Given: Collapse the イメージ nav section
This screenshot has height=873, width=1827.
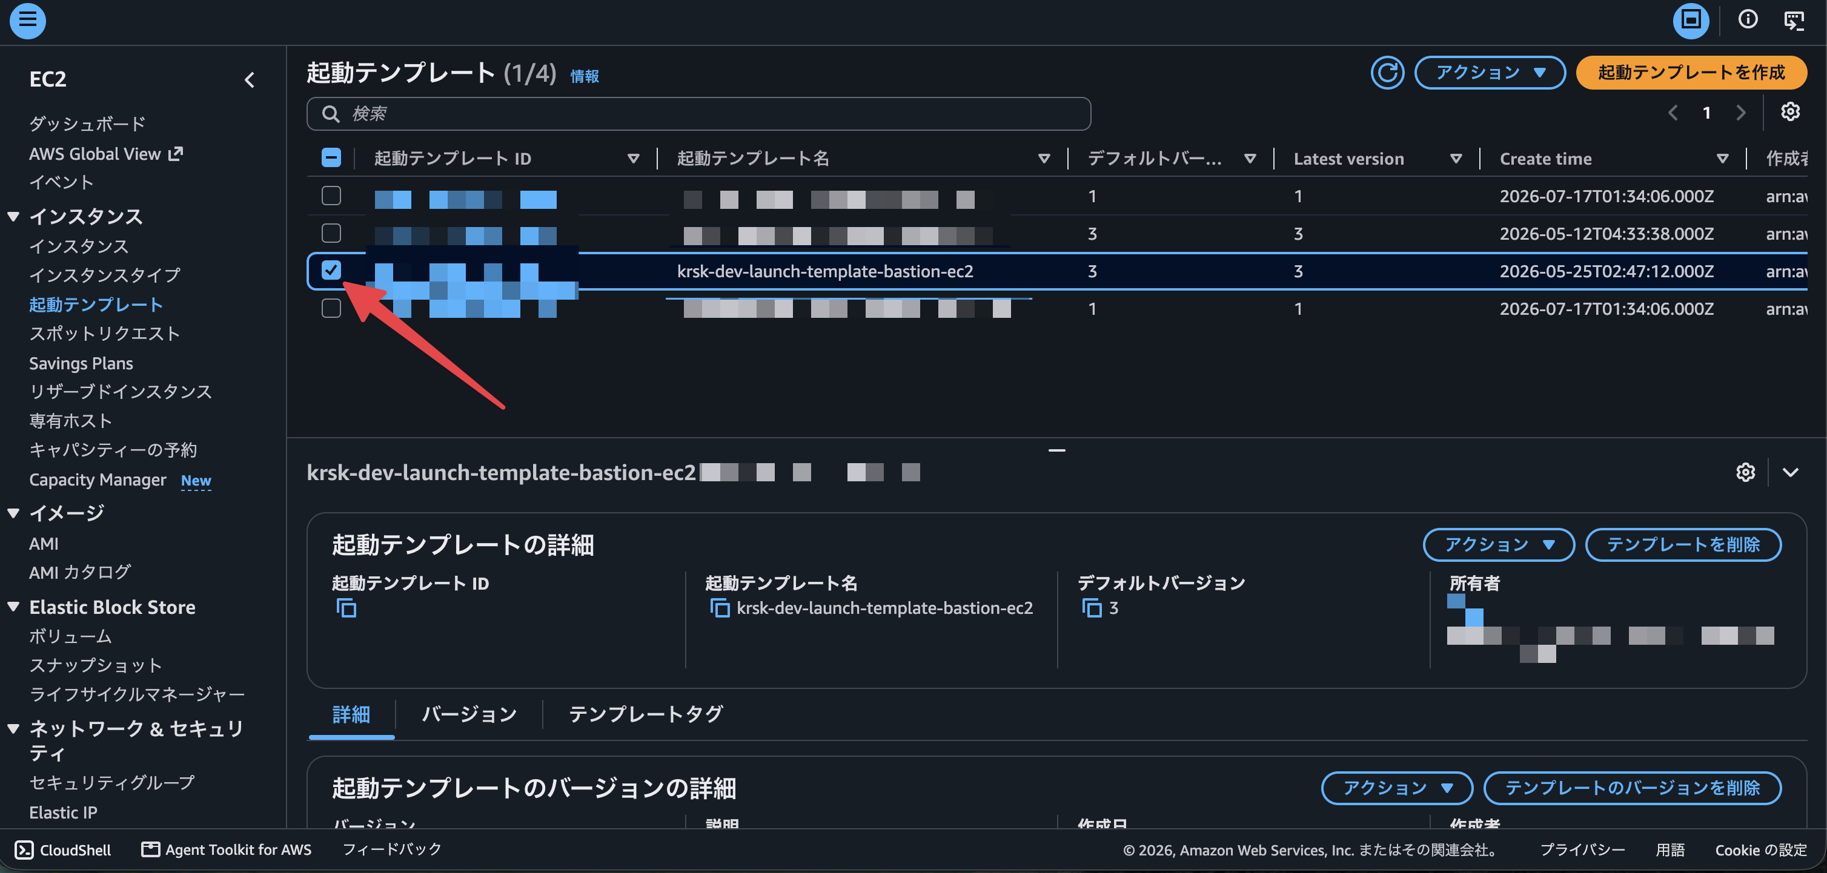Looking at the screenshot, I should (x=13, y=513).
